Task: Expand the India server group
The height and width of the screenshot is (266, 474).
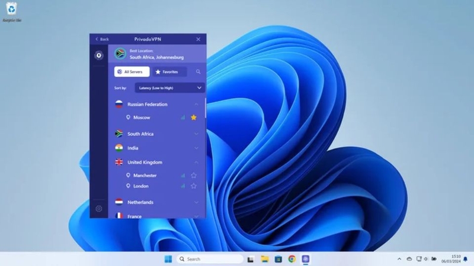Action: [196, 148]
